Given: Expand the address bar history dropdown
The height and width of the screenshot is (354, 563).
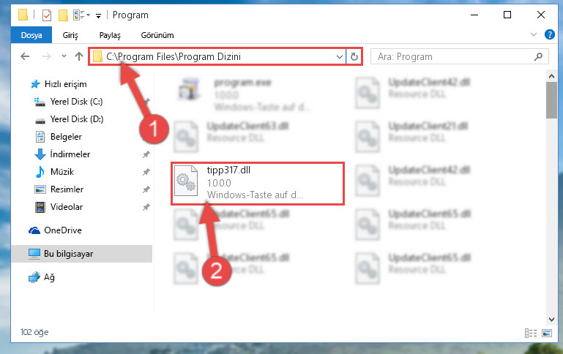Looking at the screenshot, I should [x=339, y=56].
